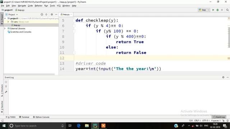The width and height of the screenshot is (230, 129).
Task: Hide the Project tool window
Action: pyautogui.click(x=56, y=14)
